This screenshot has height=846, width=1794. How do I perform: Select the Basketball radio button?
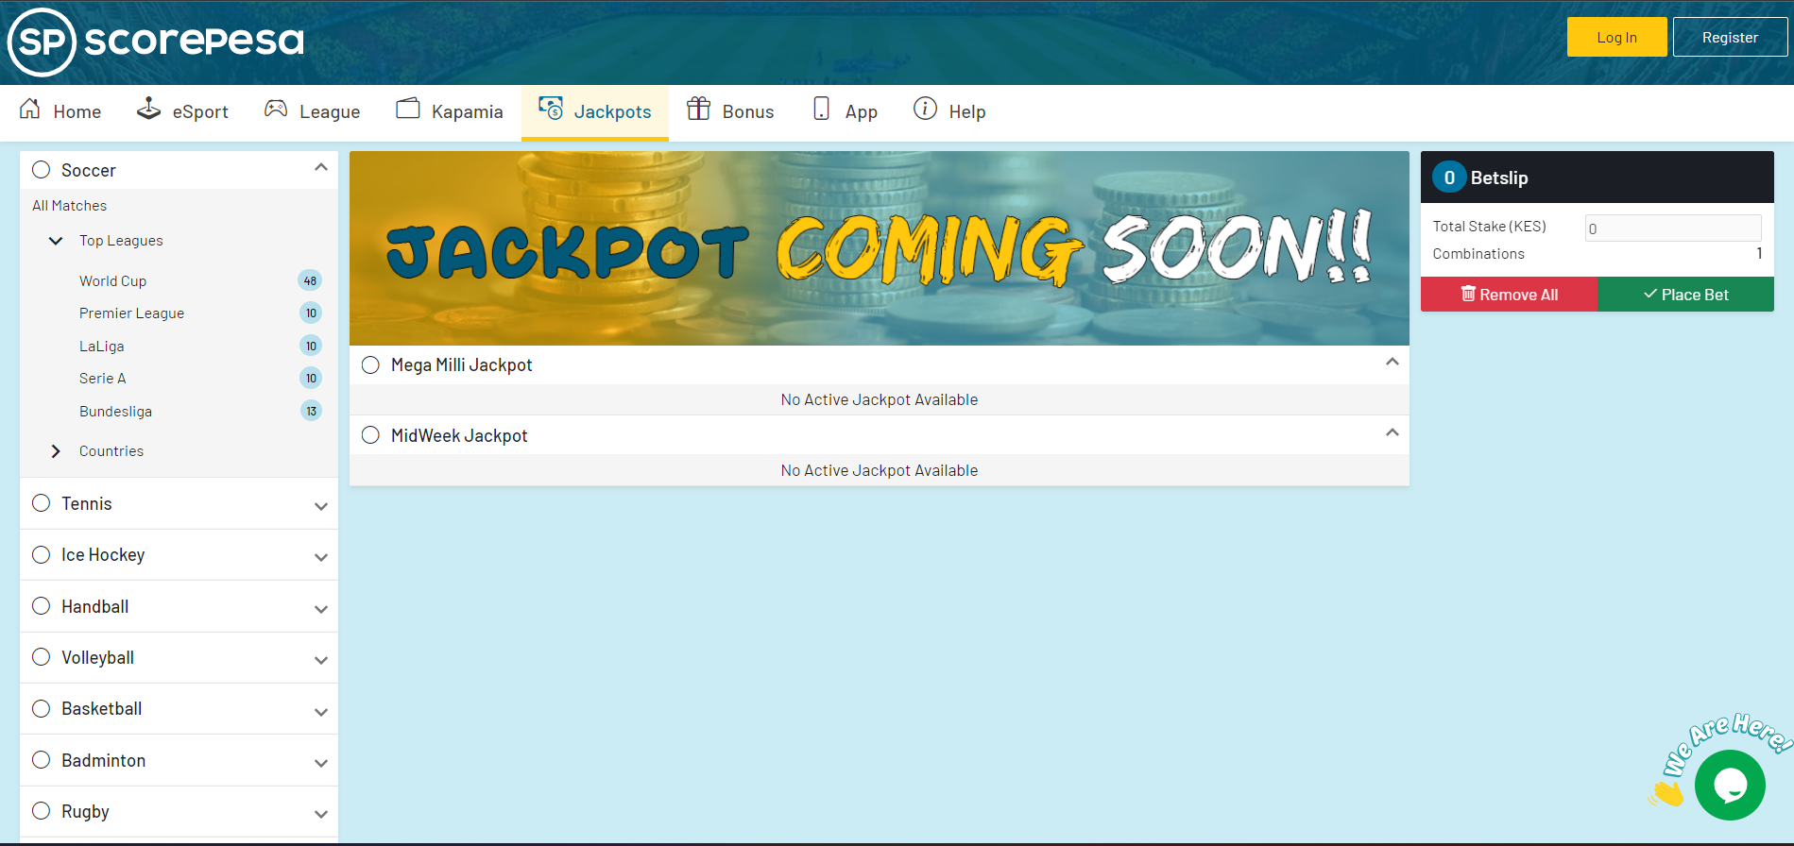[x=42, y=708]
